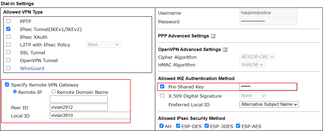Tick L2TP with IPsec Policy checkbox
The width and height of the screenshot is (323, 131).
(8, 44)
